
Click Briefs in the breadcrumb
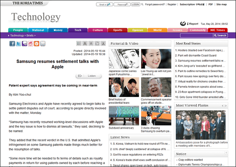point(30,35)
